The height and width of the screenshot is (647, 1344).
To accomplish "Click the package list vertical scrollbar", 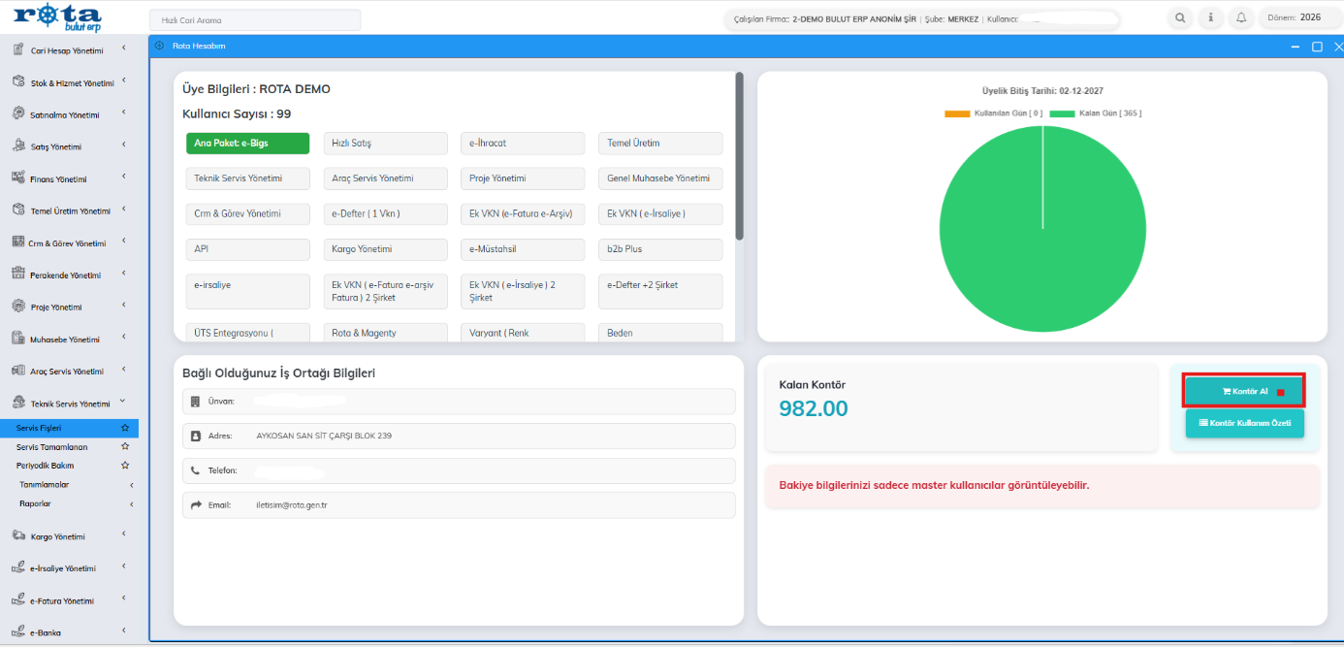I will [739, 155].
